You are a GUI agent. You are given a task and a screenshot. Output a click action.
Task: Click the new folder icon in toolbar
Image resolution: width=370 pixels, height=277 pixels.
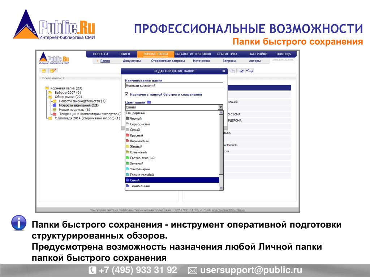click(x=44, y=71)
